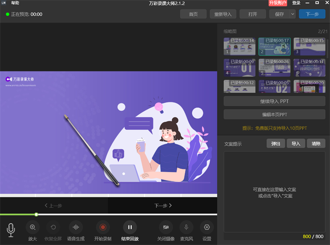Click the script text input area
Screen dimensions: 330x245
[x=275, y=192]
